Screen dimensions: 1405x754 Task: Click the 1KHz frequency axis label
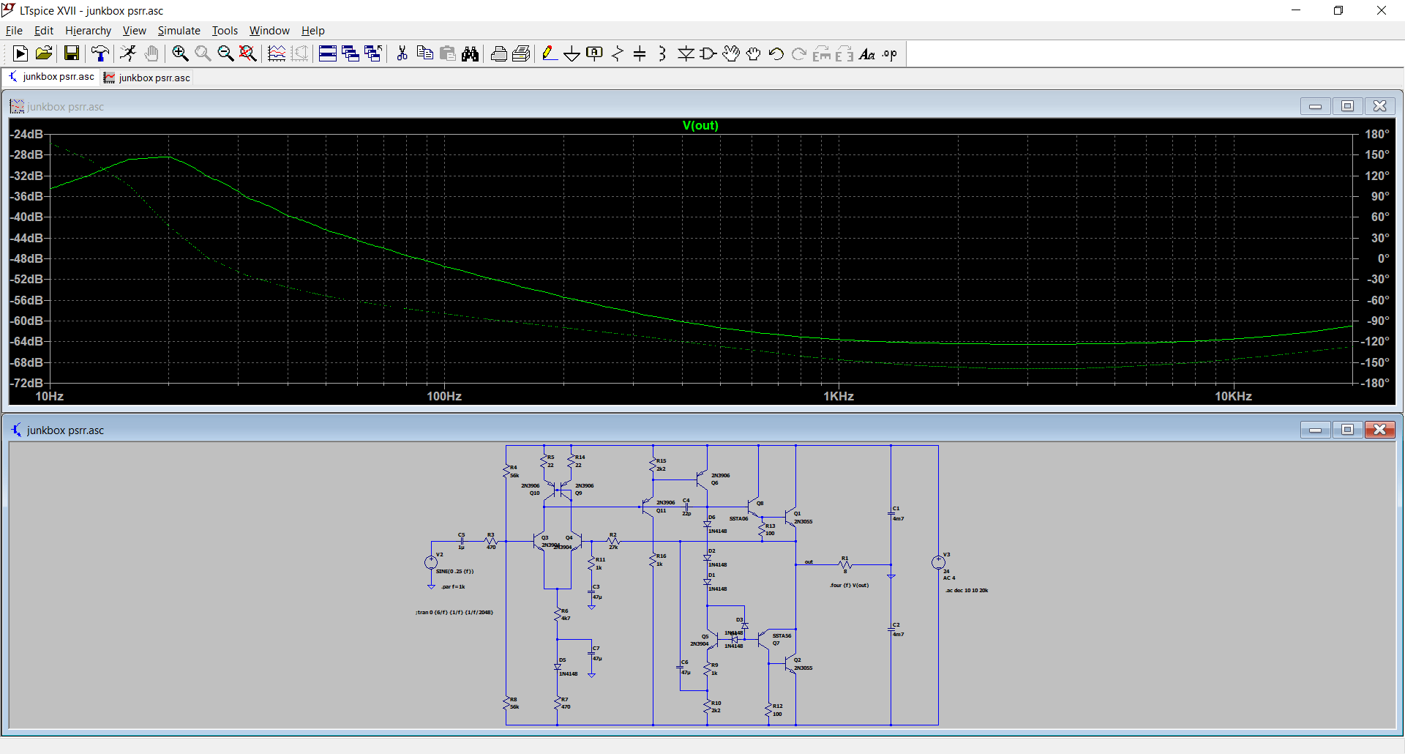click(839, 396)
